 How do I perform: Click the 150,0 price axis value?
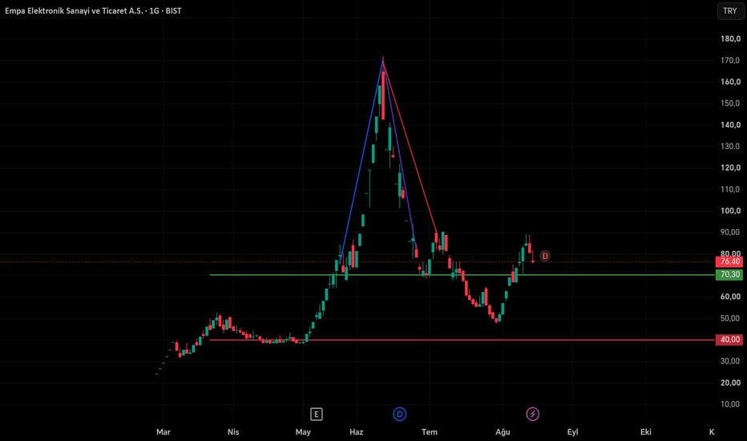point(730,103)
